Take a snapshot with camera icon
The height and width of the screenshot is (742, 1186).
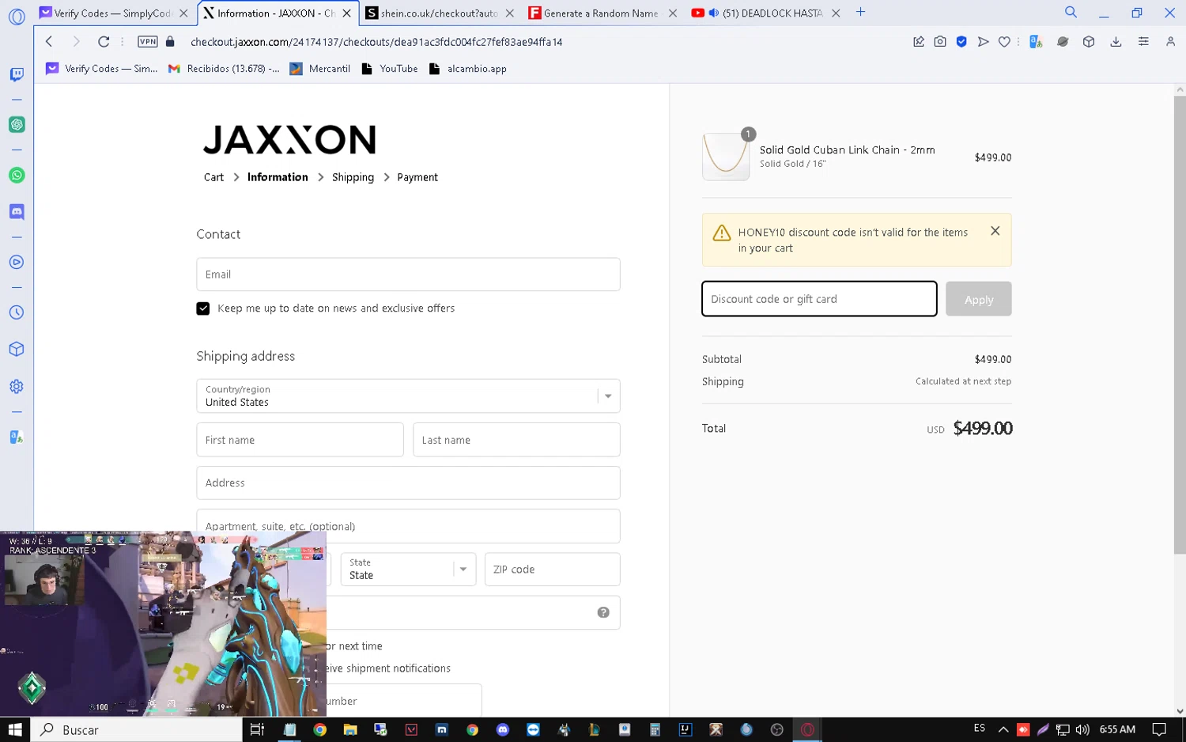940,42
